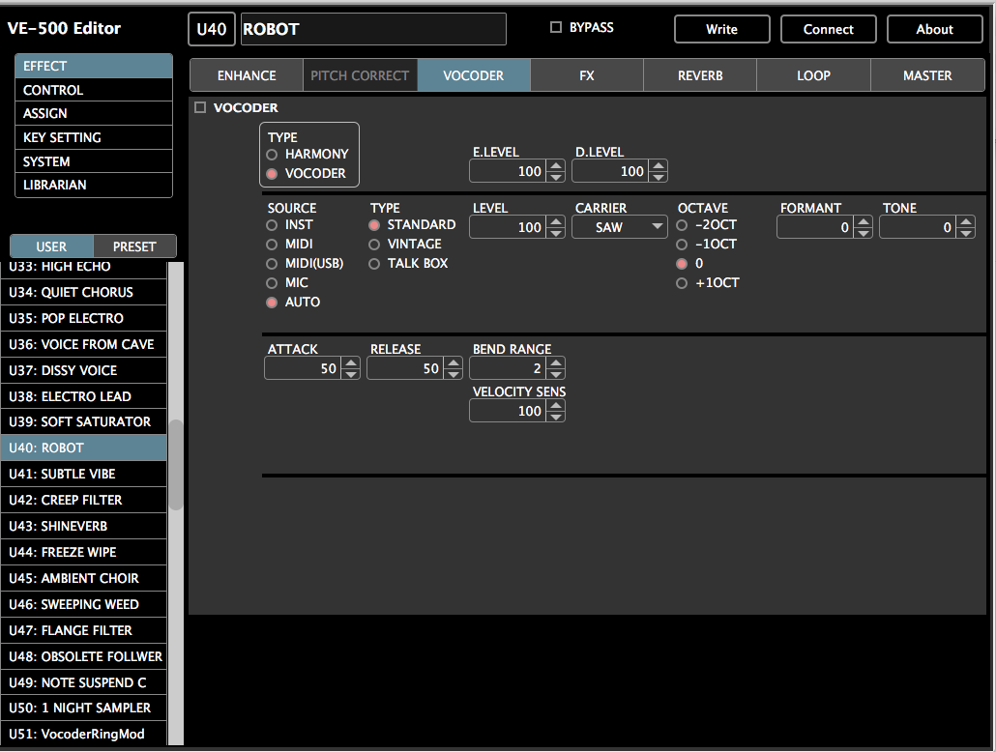
Task: Switch to the PRESET bank list
Action: point(134,246)
